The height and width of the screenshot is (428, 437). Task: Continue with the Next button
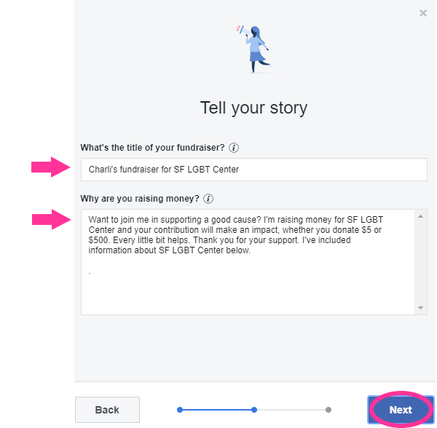pyautogui.click(x=401, y=410)
